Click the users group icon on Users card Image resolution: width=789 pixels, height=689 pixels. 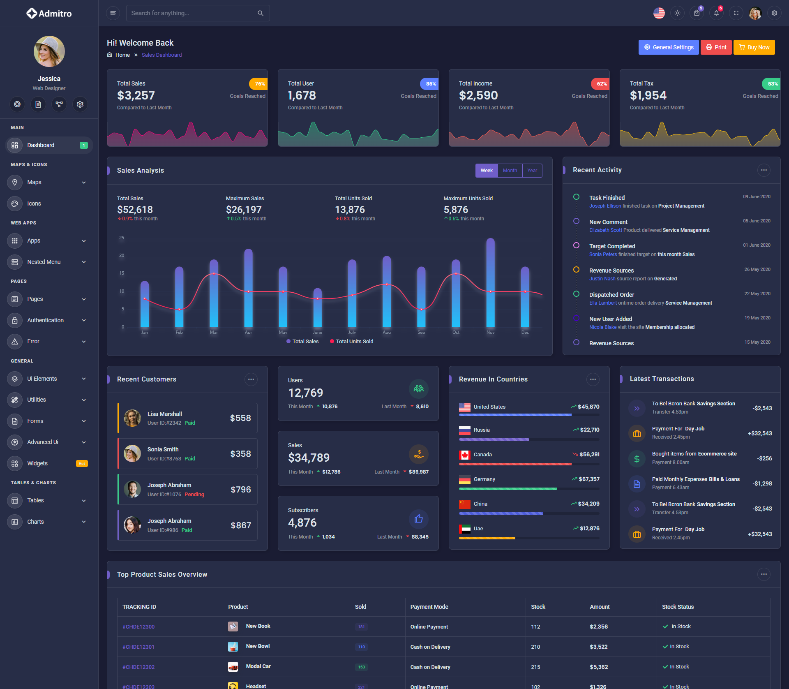click(x=418, y=388)
